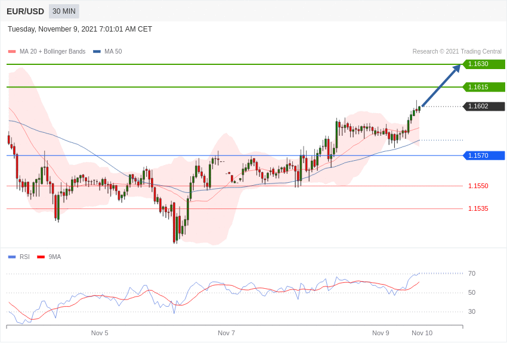The width and height of the screenshot is (507, 343).
Task: Select the MA 20 + Bollinger Bands label
Action: coord(52,51)
